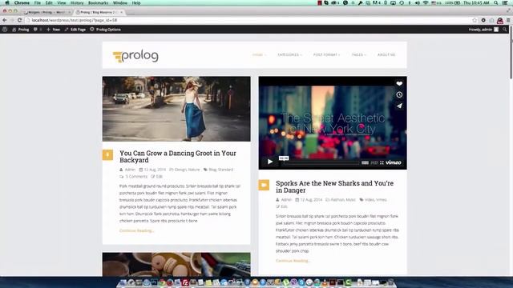Open the Photoshop icon in the Dock
This screenshot has height=288, width=513.
154,282
